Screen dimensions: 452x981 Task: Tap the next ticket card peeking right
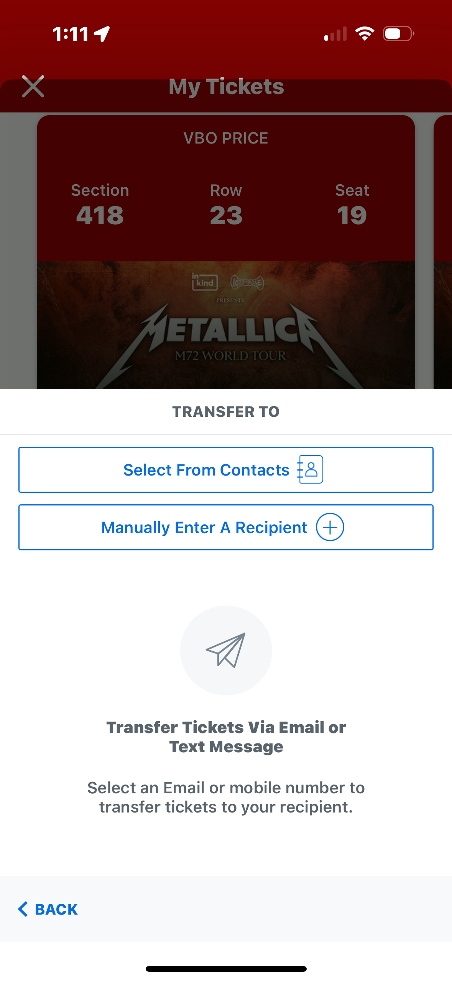(x=443, y=249)
